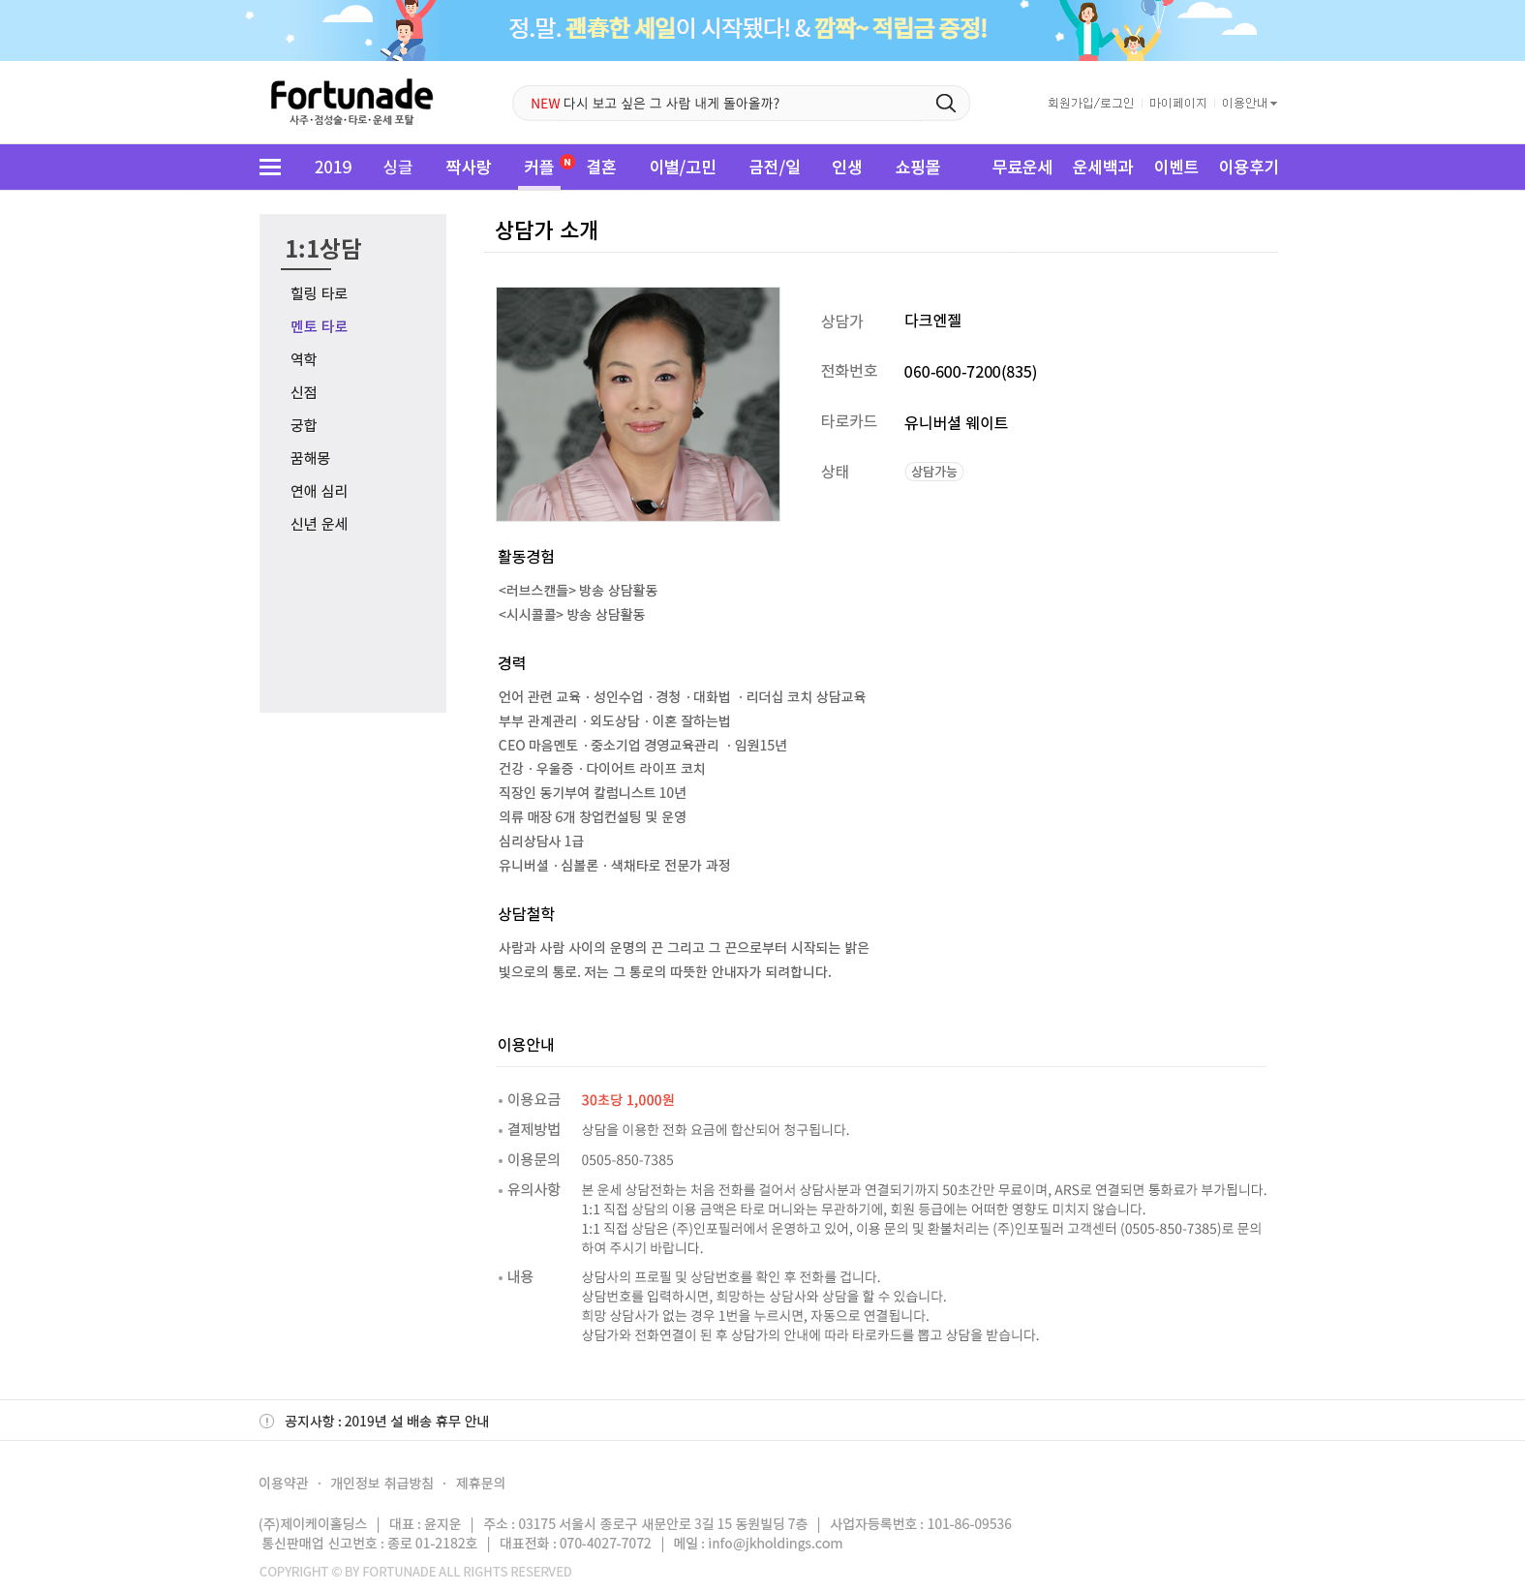This screenshot has height=1592, width=1525.
Task: Select 신년 운세 in sidebar
Action: (319, 524)
